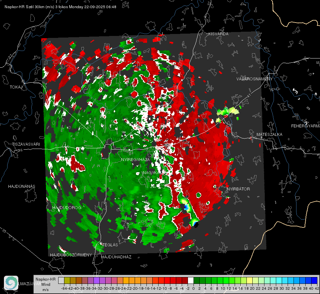Click the HAJDÚBÖSZÖRMÉNY label
The image size is (320, 294).
71,255
